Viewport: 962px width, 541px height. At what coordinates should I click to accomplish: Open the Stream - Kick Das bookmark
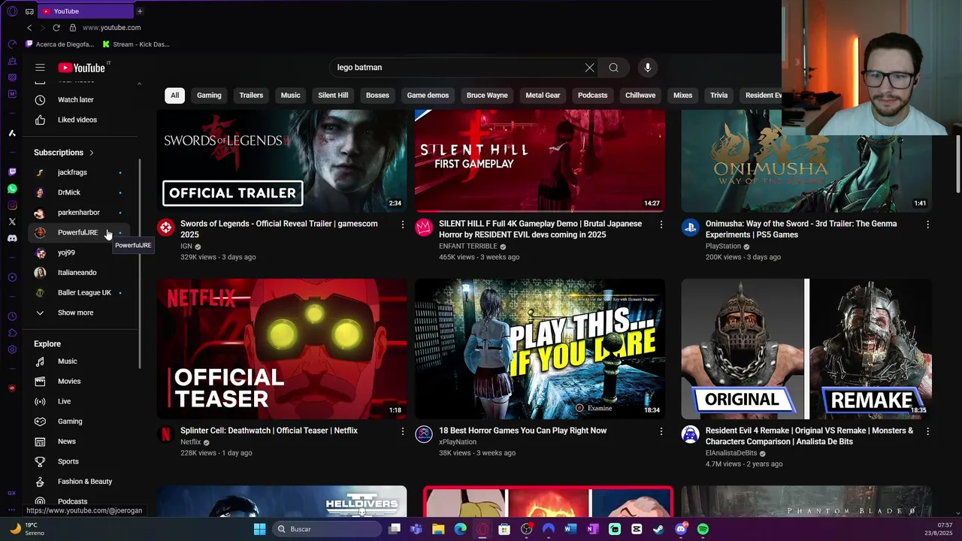pyautogui.click(x=136, y=44)
